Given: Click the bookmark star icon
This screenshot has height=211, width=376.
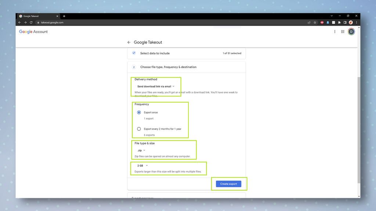Looking at the screenshot, I should click(315, 22).
